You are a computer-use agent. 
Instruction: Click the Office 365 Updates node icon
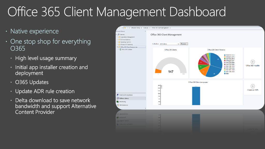(121, 49)
